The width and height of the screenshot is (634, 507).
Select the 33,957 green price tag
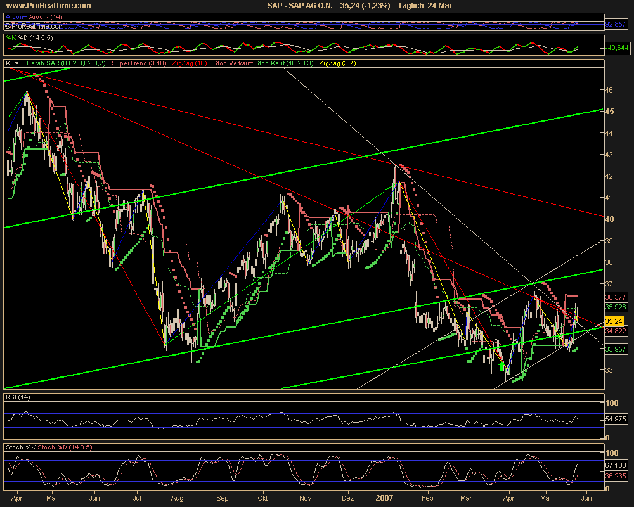[x=616, y=349]
